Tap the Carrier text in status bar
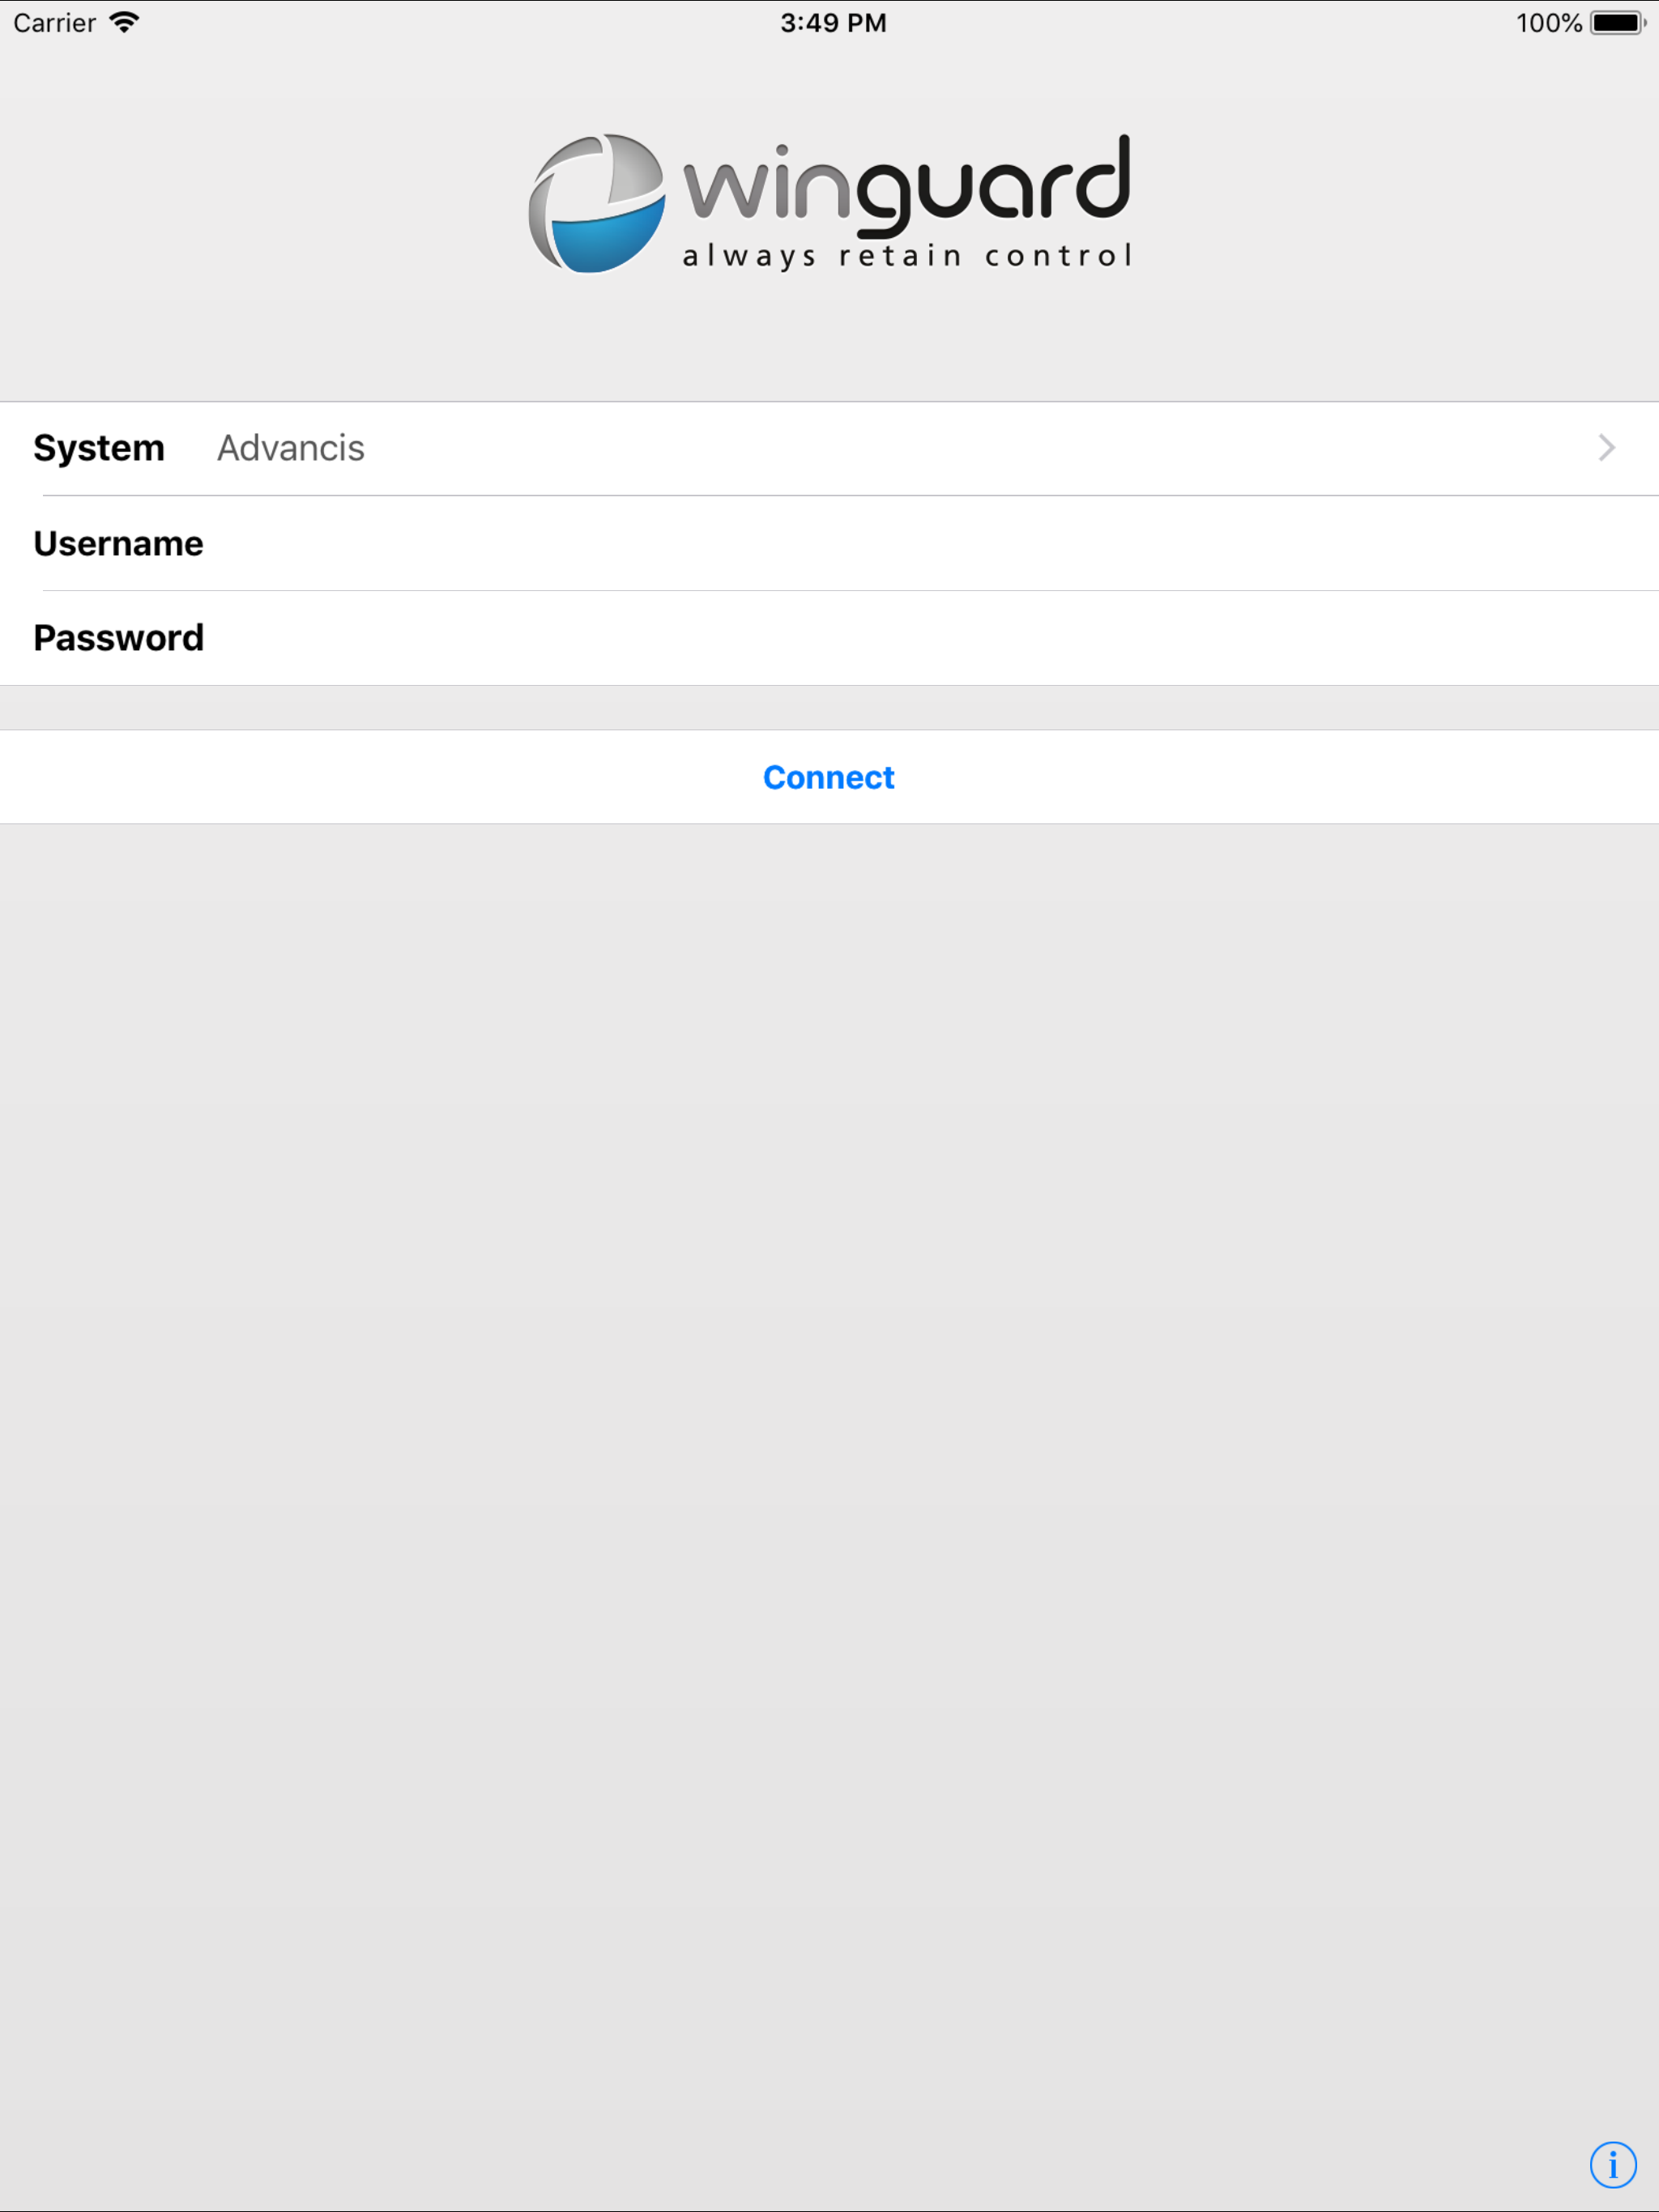The height and width of the screenshot is (2212, 1659). [x=54, y=23]
